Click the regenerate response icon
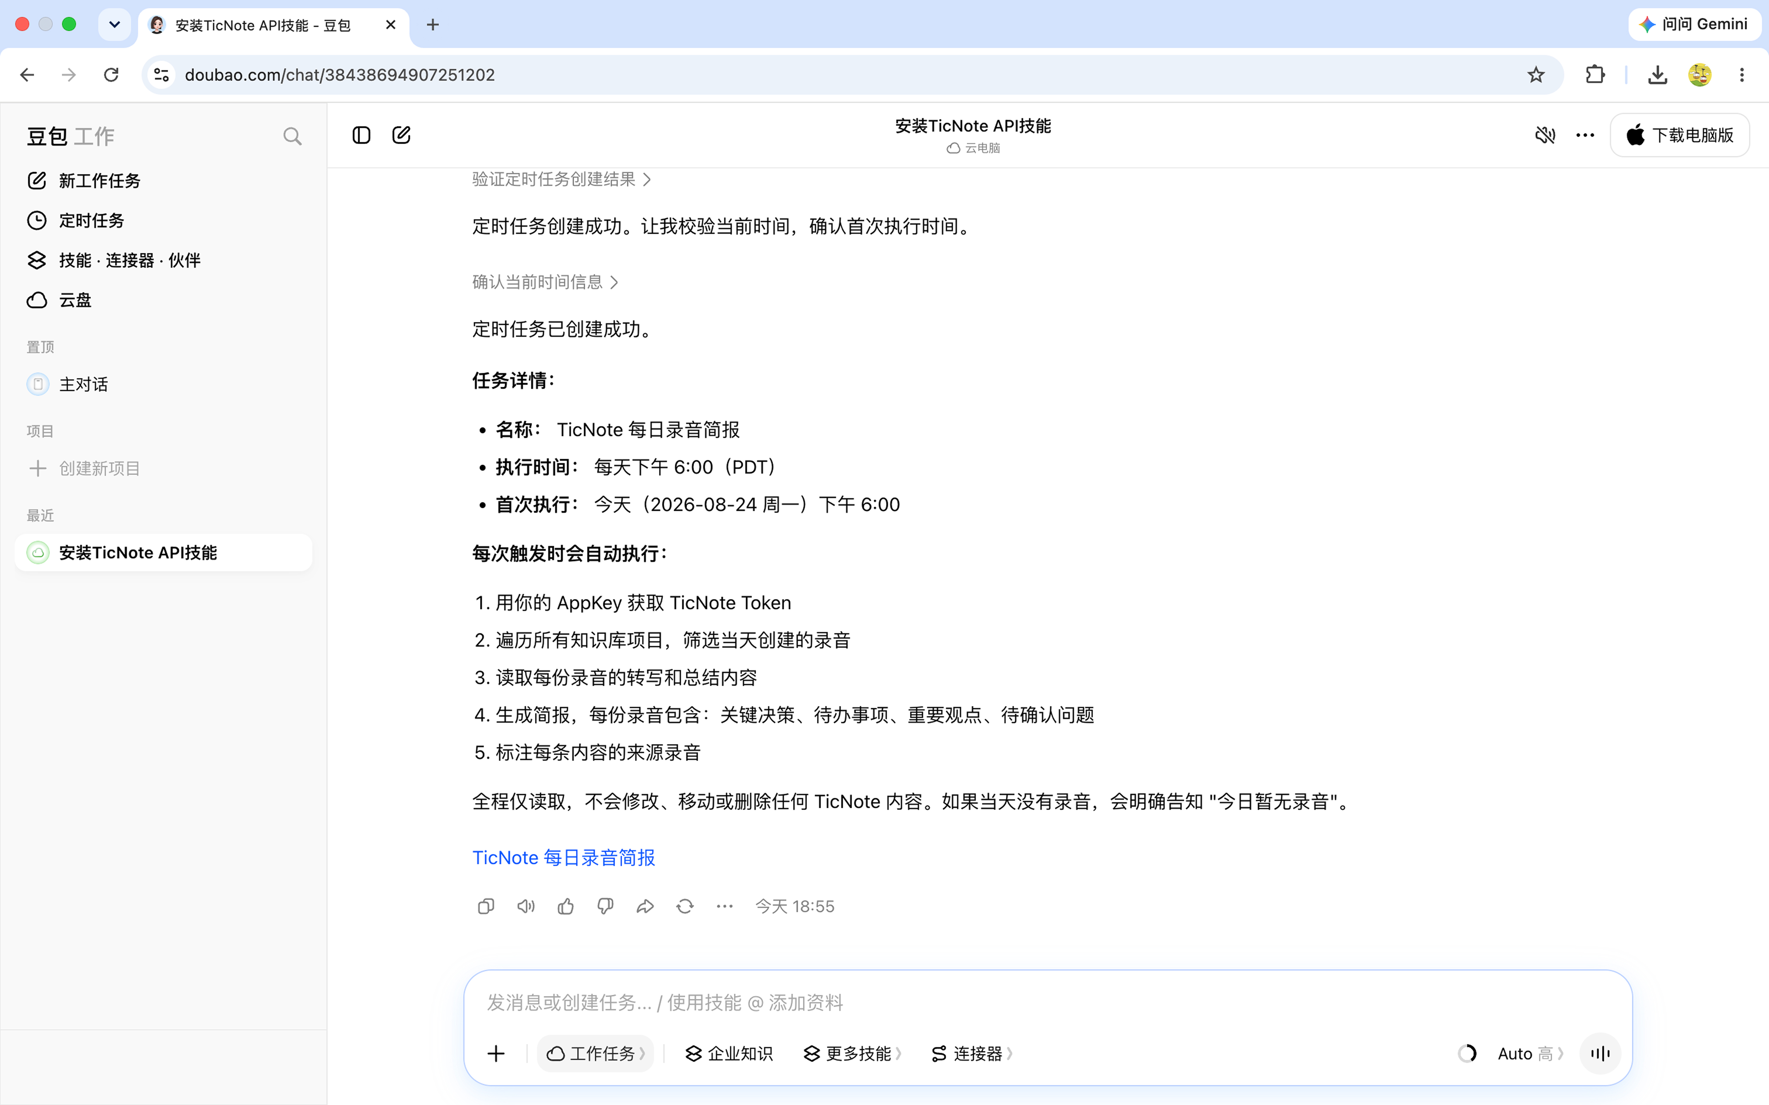This screenshot has width=1769, height=1105. [685, 906]
